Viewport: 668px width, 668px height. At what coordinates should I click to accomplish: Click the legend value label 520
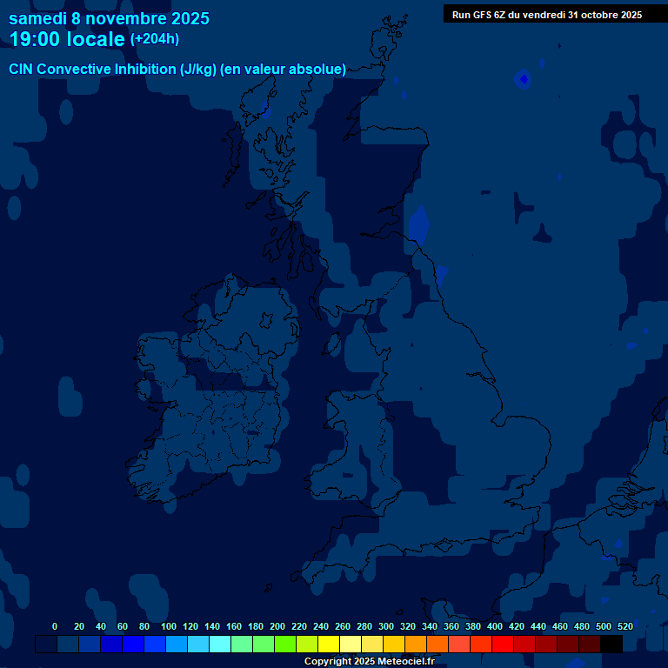coord(625,626)
